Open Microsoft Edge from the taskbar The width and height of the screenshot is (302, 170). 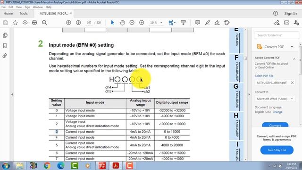click(61, 166)
